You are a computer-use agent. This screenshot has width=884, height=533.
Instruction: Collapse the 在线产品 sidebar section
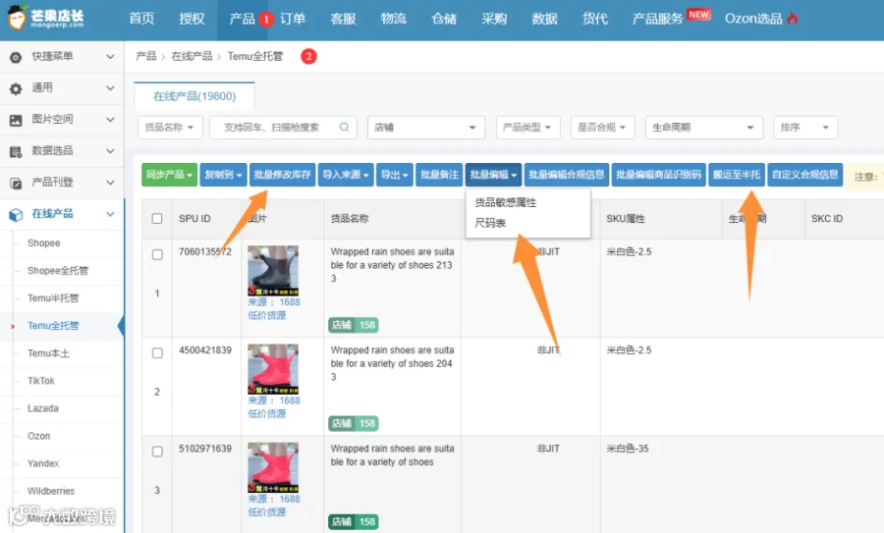pyautogui.click(x=110, y=214)
